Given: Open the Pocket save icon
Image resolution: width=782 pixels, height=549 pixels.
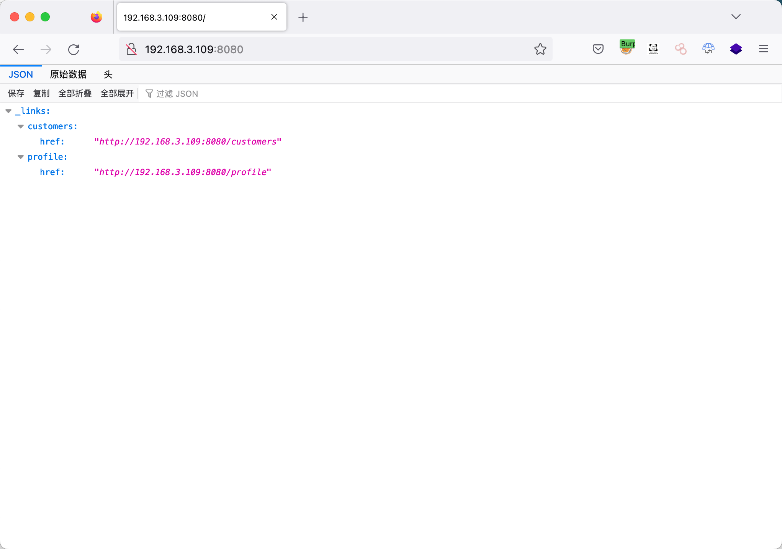Looking at the screenshot, I should coord(598,49).
